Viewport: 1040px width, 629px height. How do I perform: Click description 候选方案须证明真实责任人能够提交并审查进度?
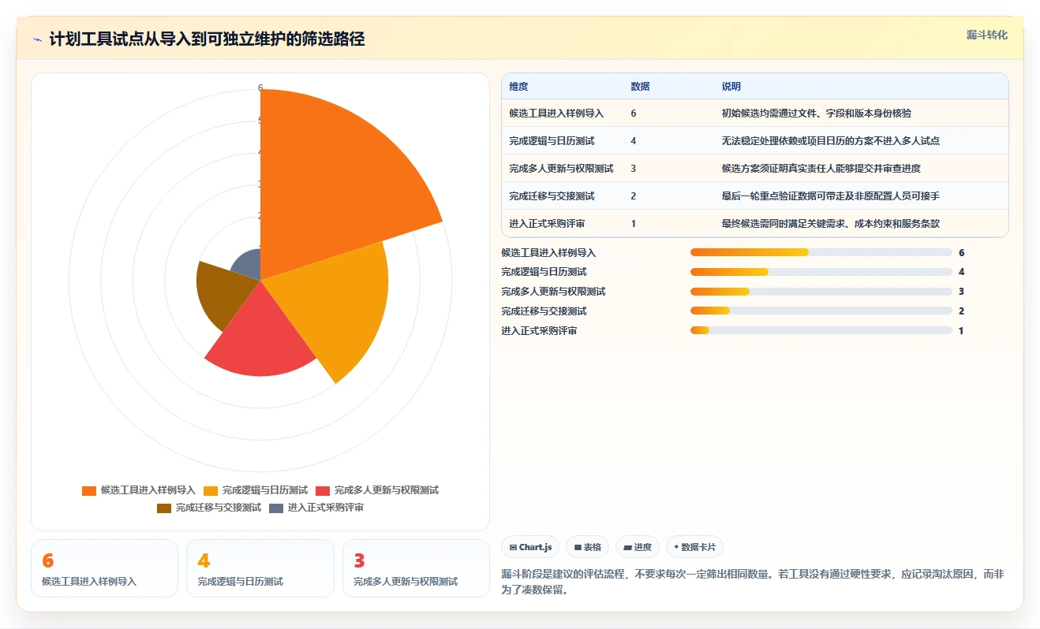(821, 169)
